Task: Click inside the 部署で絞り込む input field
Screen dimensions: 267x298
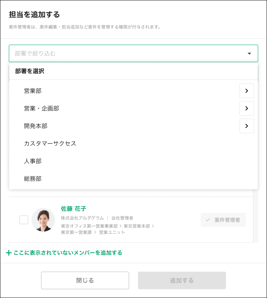Action: pos(110,53)
